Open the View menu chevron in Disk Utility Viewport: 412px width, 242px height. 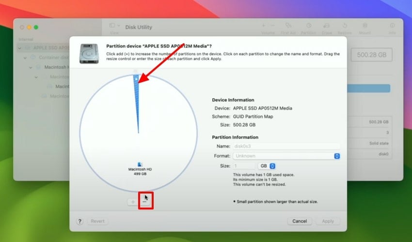coord(119,26)
